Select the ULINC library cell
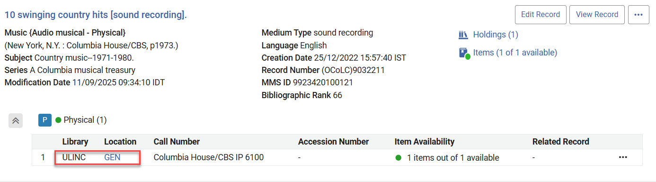Image resolution: width=656 pixels, height=182 pixels. click(74, 157)
